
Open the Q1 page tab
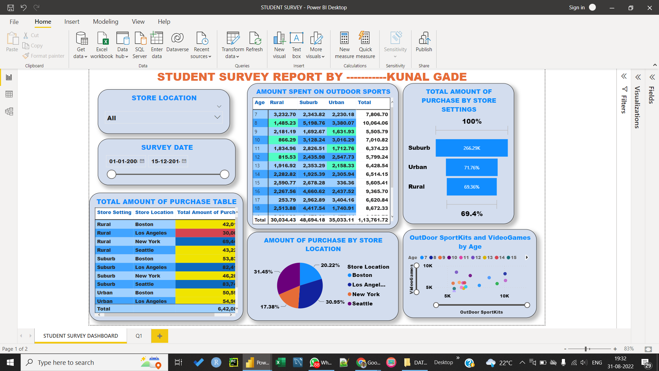[139, 336]
